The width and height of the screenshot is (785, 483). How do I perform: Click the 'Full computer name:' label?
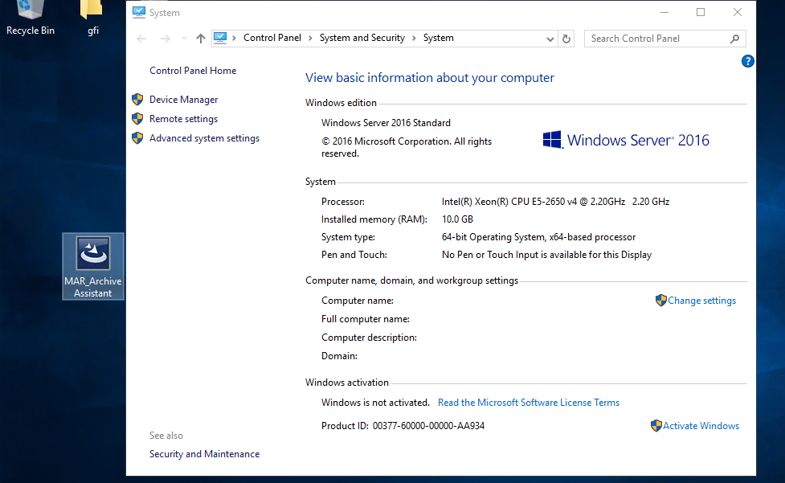pyautogui.click(x=365, y=319)
